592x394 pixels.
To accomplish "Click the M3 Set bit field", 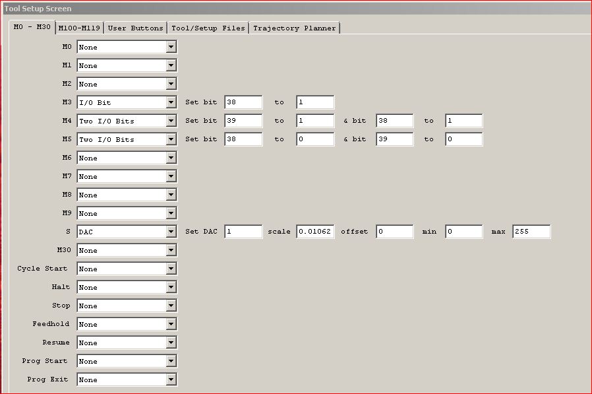I will pos(243,103).
